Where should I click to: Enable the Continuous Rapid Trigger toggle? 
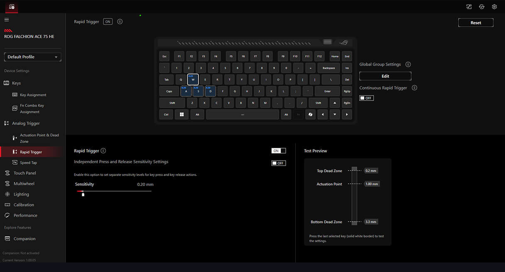tap(366, 98)
